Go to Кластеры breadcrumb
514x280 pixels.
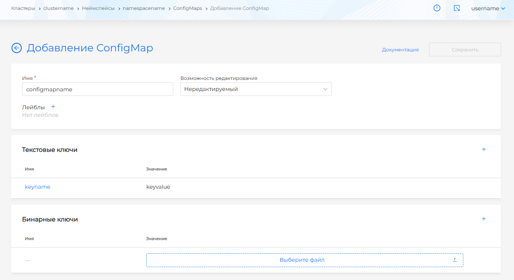23,8
